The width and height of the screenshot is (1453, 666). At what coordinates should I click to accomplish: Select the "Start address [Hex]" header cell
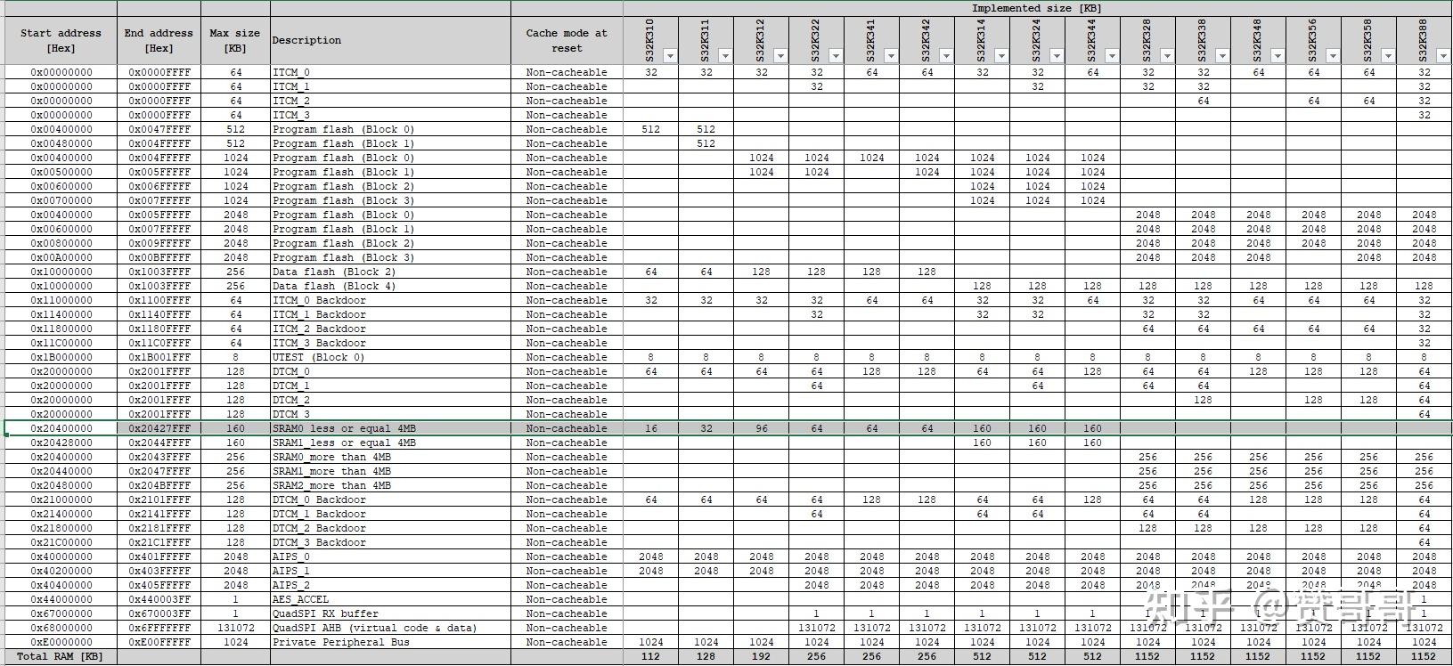(x=61, y=40)
